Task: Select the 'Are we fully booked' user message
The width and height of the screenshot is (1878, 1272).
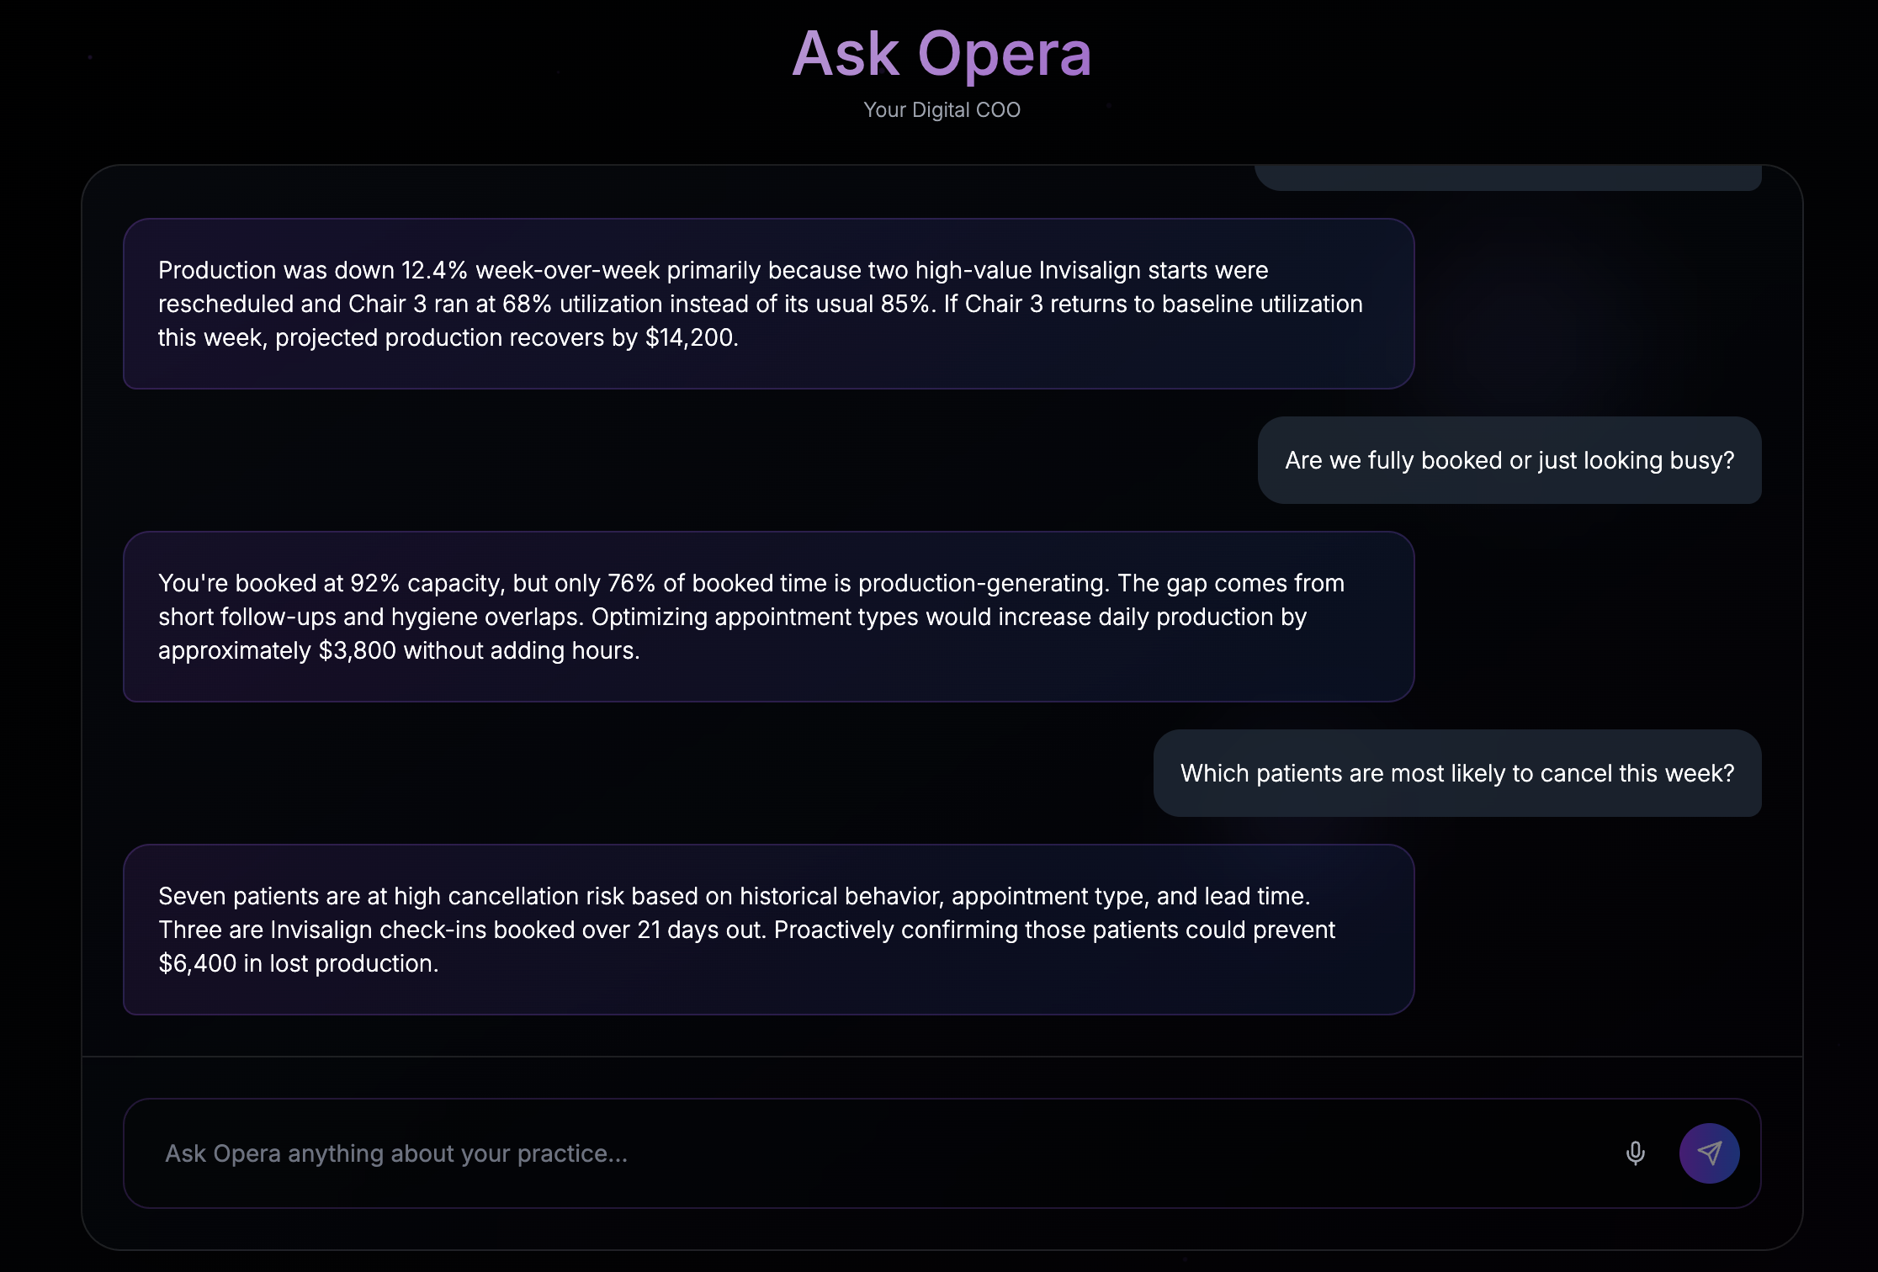Action: click(1509, 460)
